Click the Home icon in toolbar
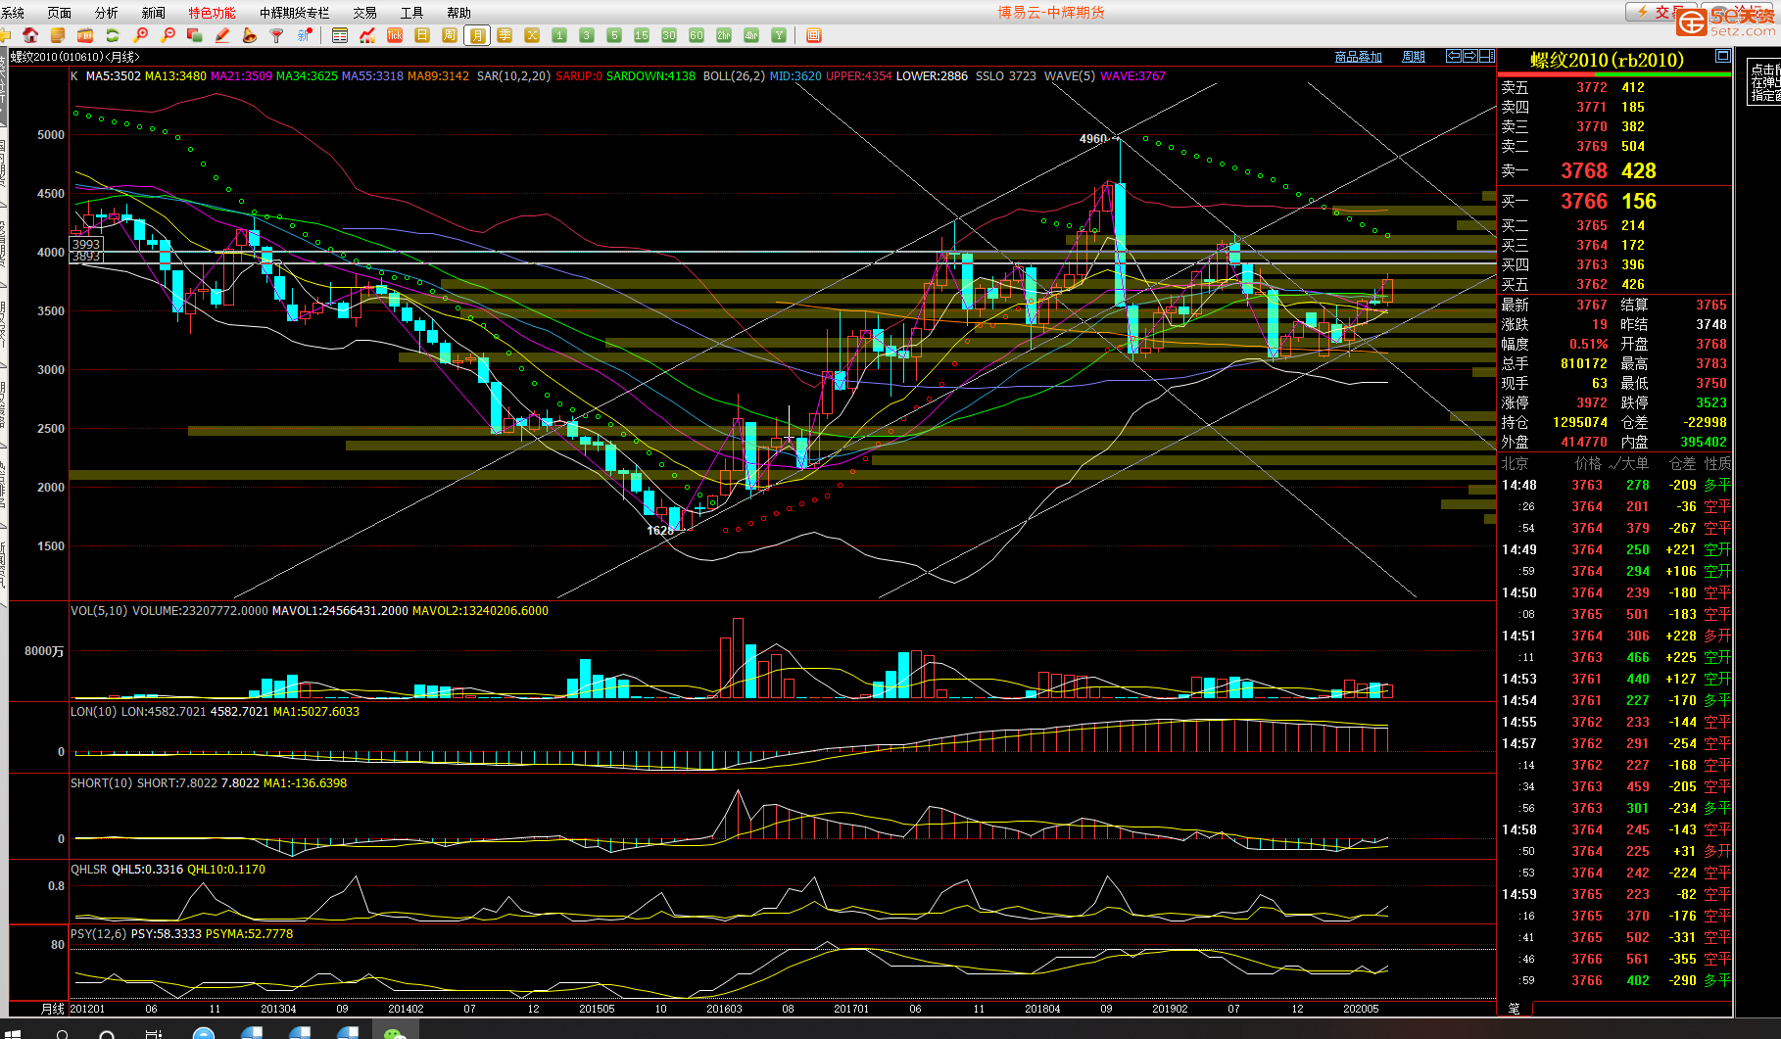This screenshot has height=1039, width=1781. point(30,35)
